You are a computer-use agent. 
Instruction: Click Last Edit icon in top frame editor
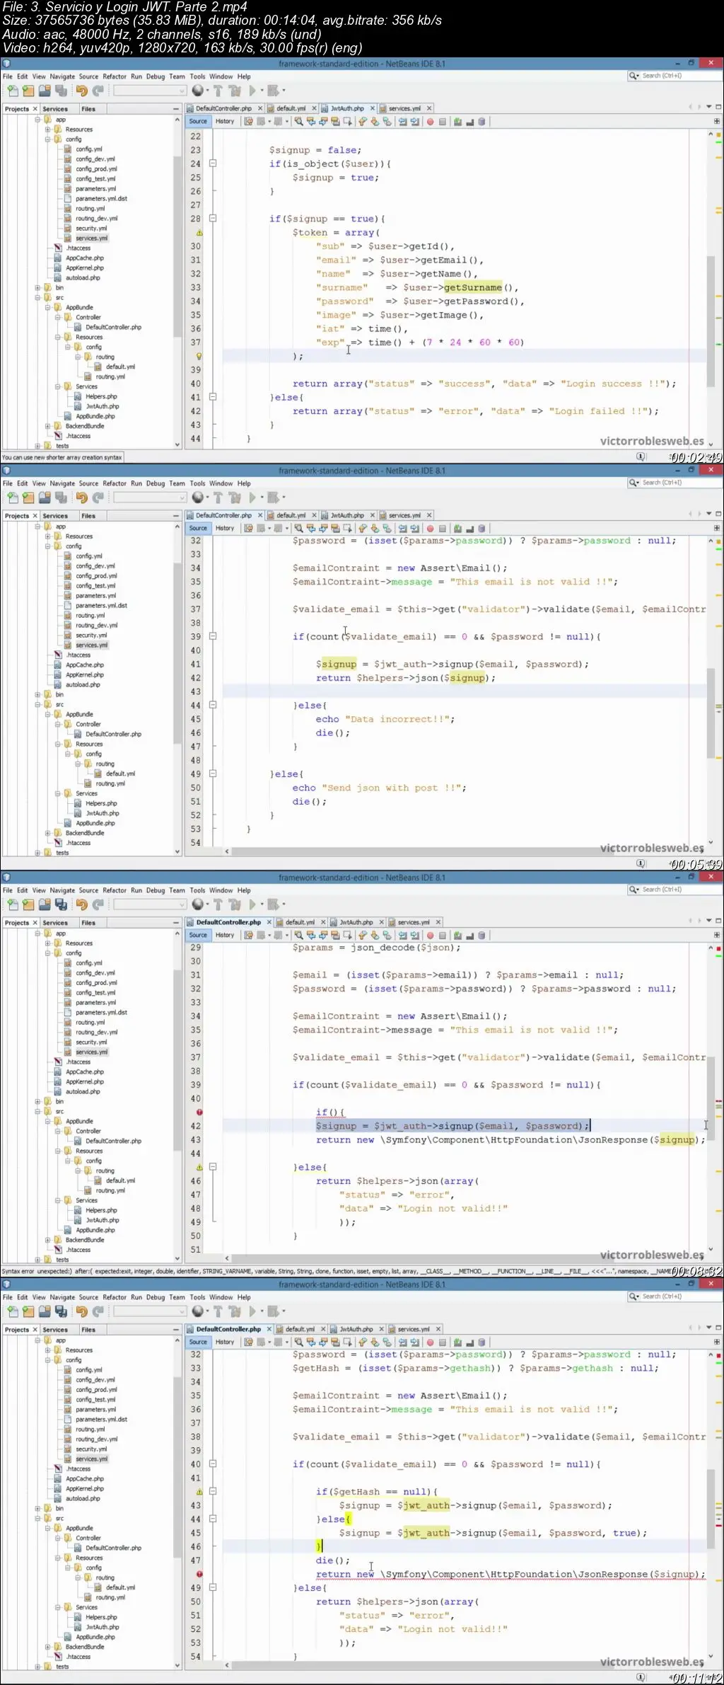coord(248,122)
